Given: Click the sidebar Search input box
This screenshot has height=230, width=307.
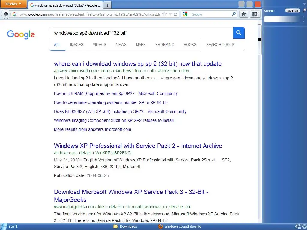Looking at the screenshot, I should (x=284, y=19).
